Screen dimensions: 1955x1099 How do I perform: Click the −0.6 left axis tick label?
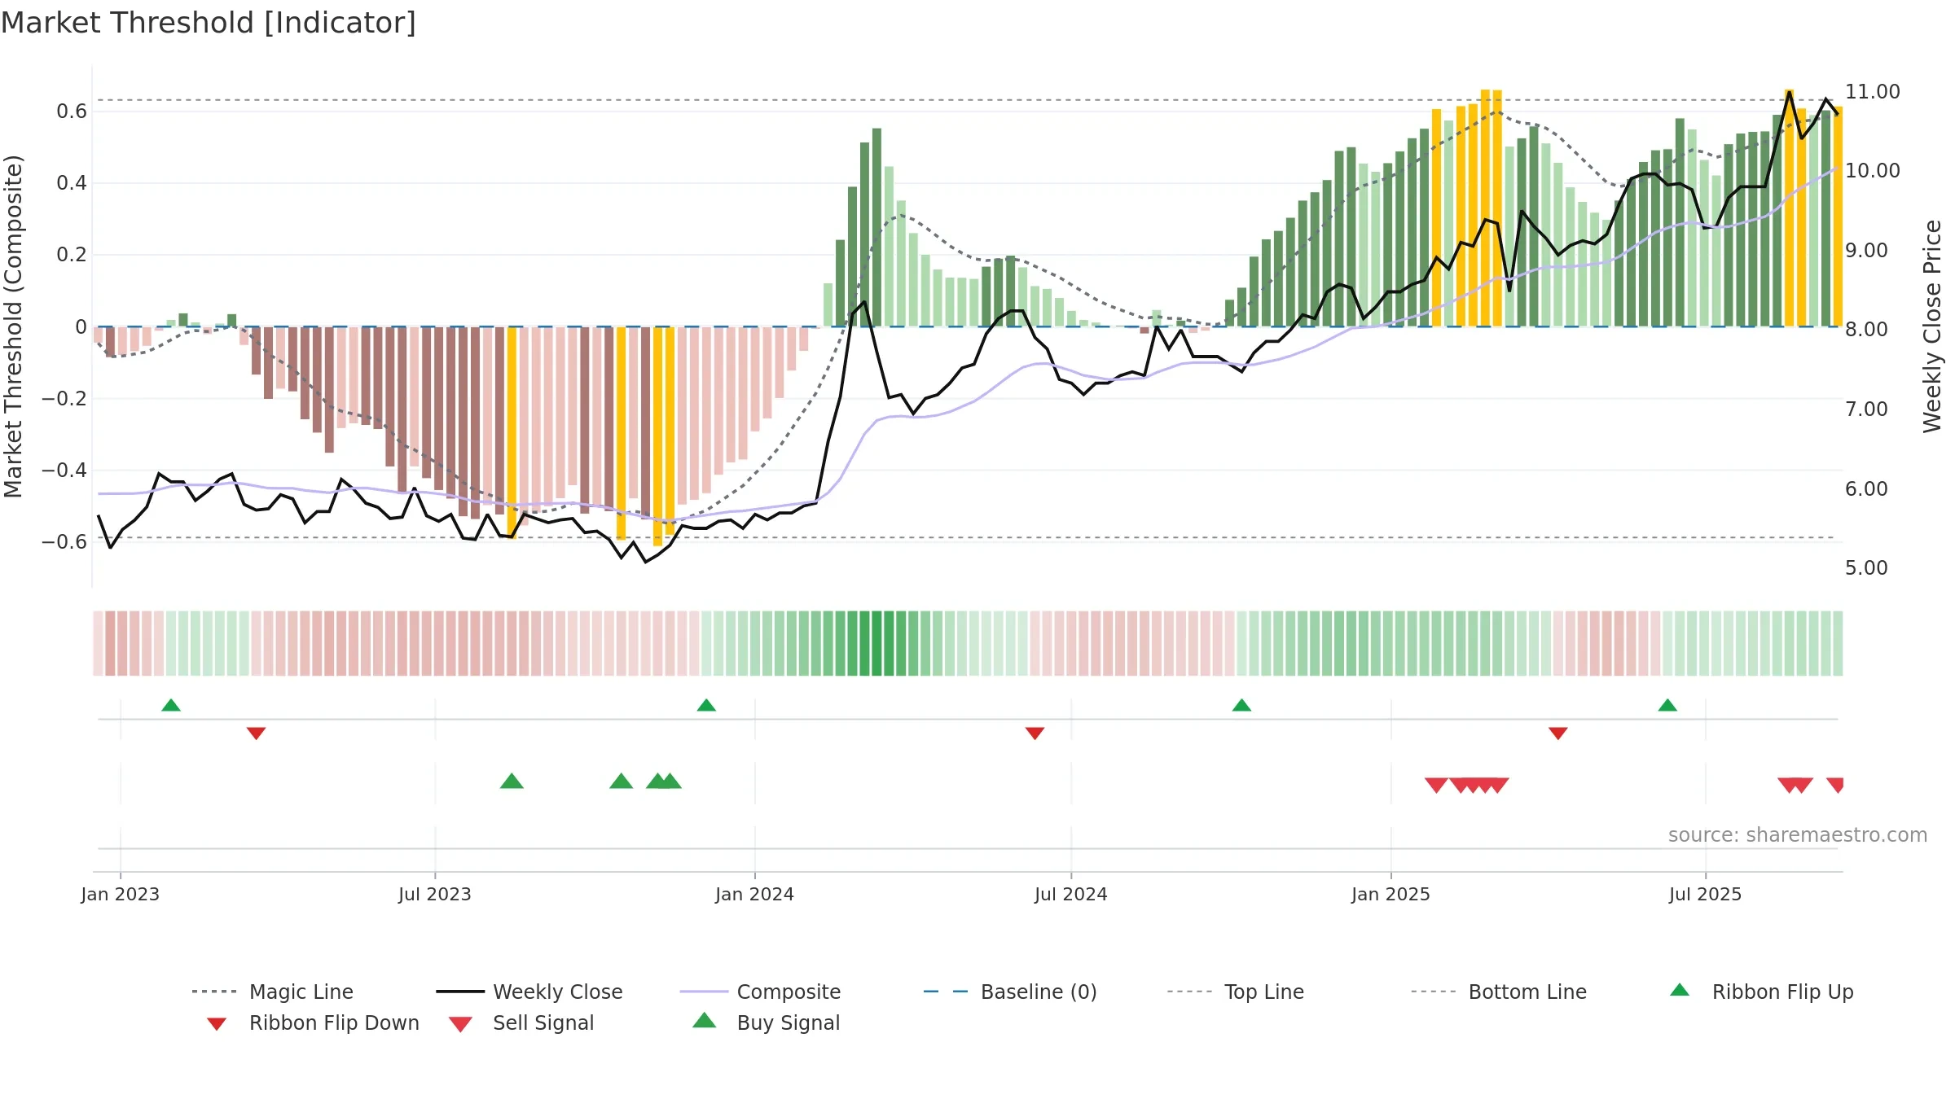(x=64, y=541)
